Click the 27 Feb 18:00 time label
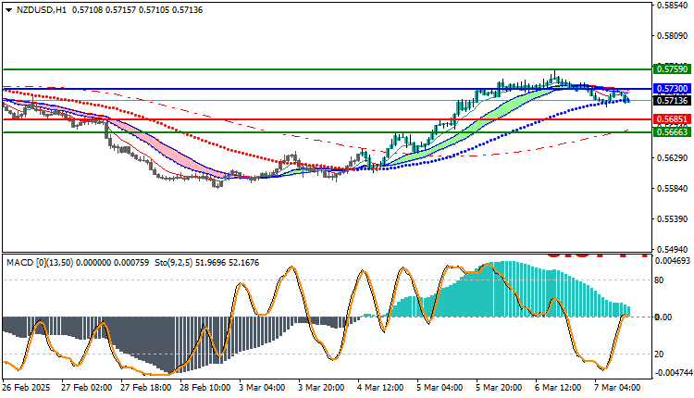694x398 pixels. 146,388
